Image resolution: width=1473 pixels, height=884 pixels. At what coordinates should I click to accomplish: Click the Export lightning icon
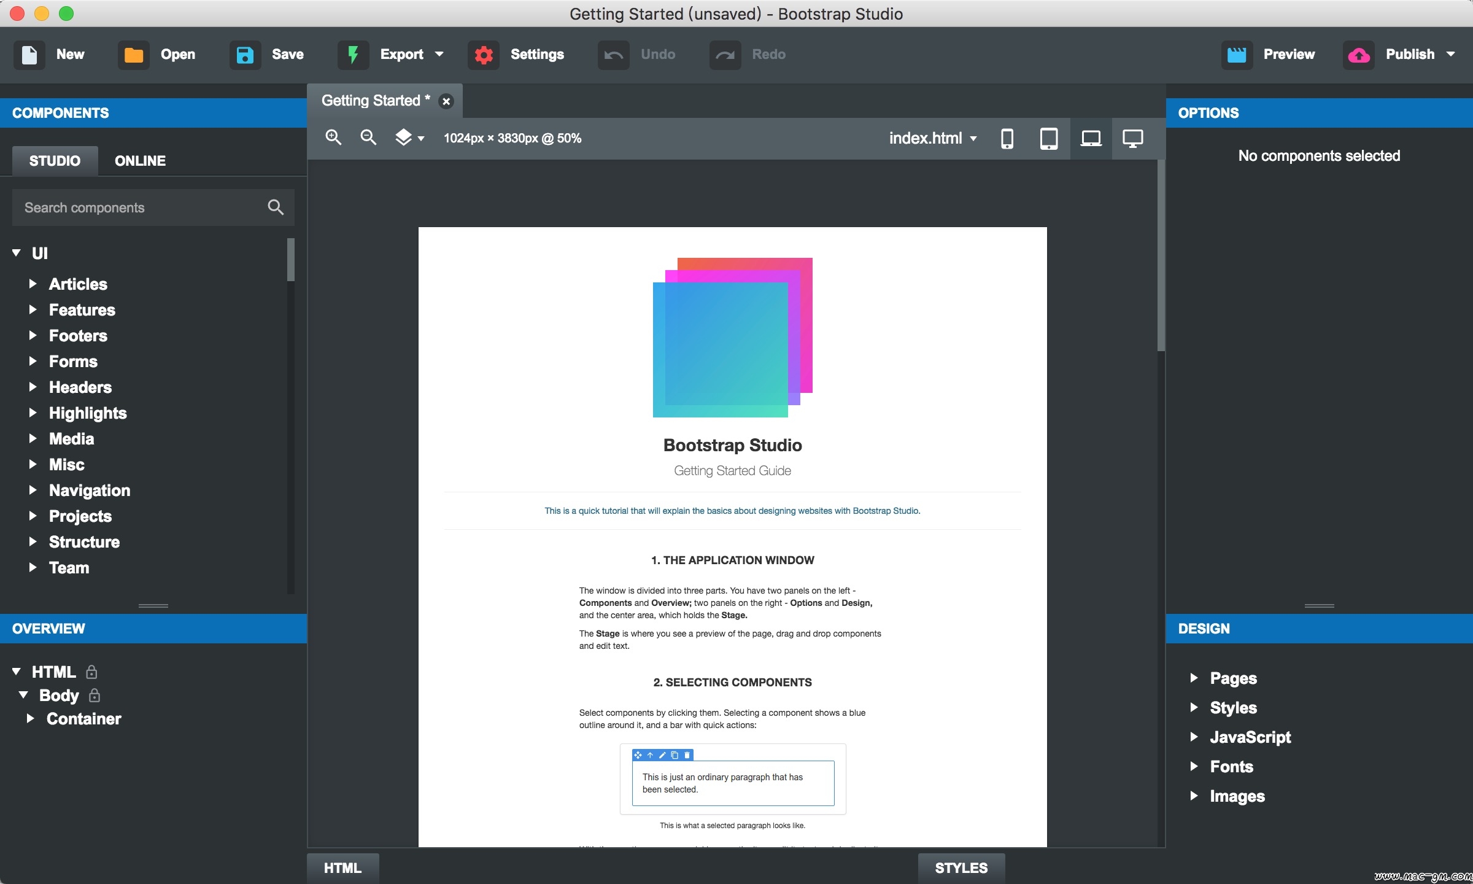tap(353, 55)
